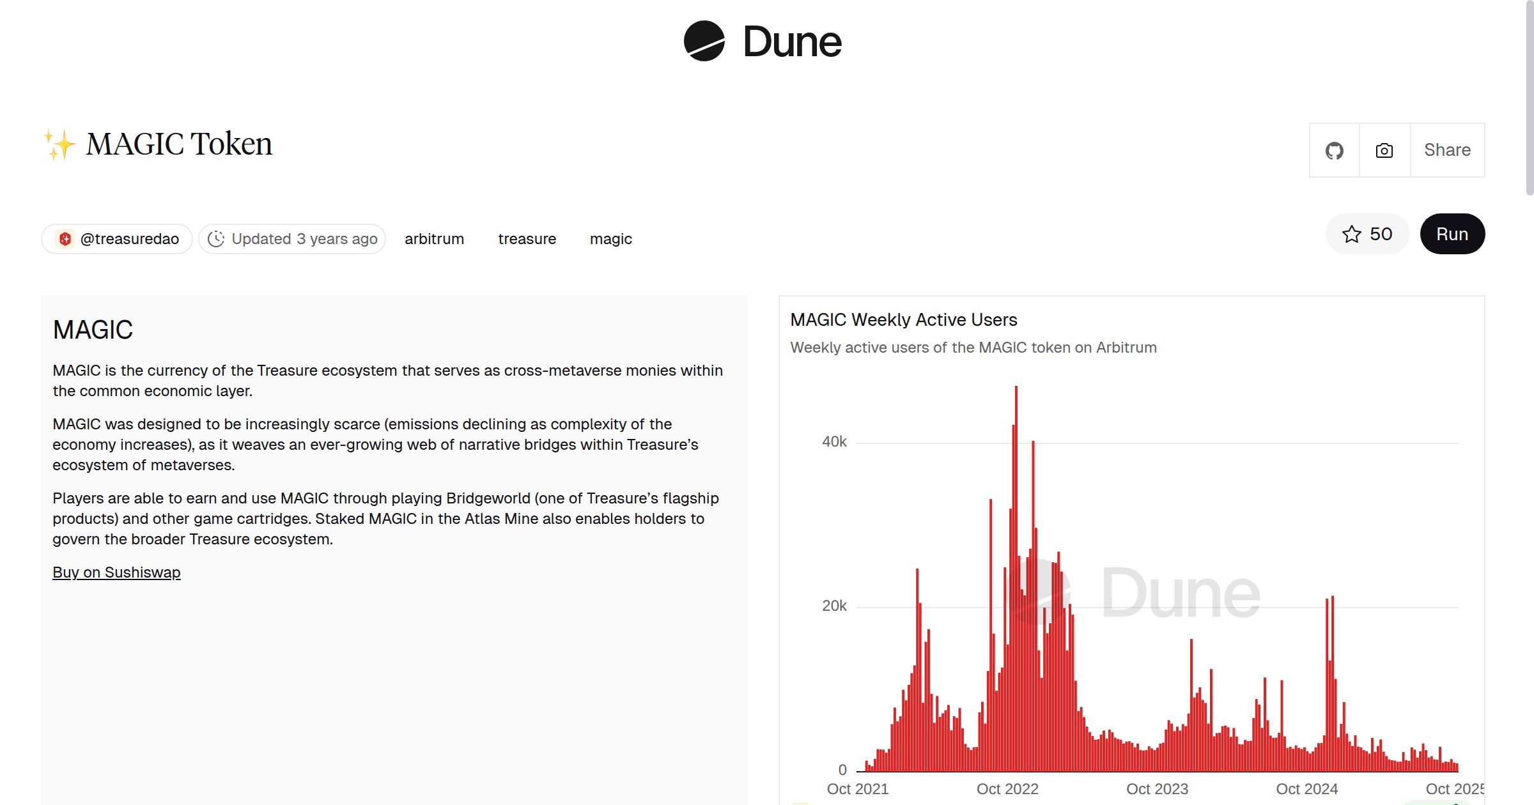Screen dimensions: 1534x805
Task: Click the MAGIC Weekly Active Users title
Action: (903, 319)
